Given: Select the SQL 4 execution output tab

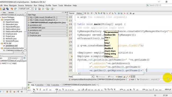Looking at the screenshot, I should (37, 85).
